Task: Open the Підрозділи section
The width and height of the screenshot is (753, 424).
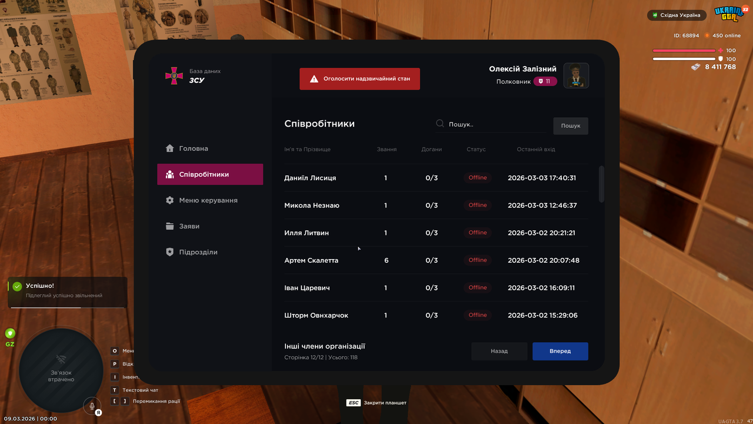Action: tap(210, 252)
